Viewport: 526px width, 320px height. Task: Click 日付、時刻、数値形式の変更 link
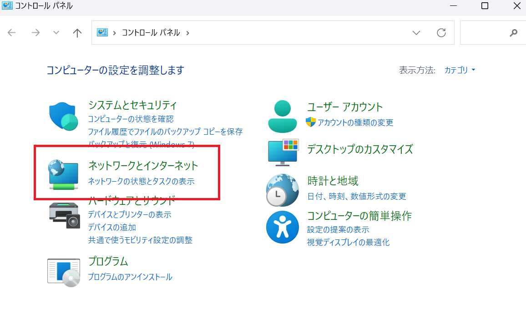click(356, 196)
